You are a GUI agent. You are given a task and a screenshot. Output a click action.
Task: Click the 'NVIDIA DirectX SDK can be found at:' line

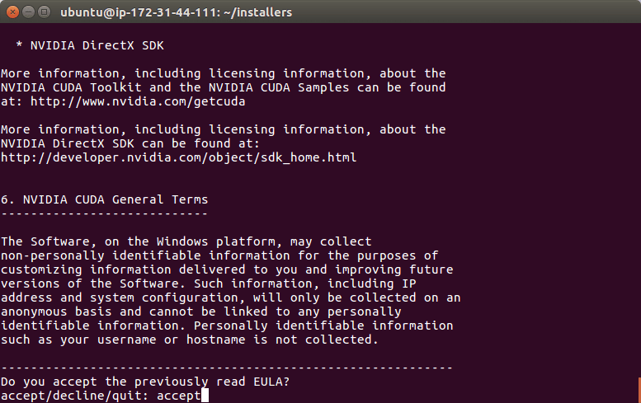pyautogui.click(x=130, y=143)
